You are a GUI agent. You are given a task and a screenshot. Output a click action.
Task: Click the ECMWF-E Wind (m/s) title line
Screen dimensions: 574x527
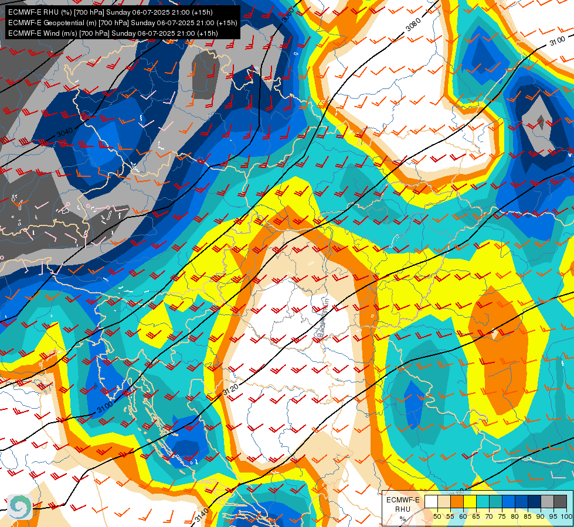113,33
